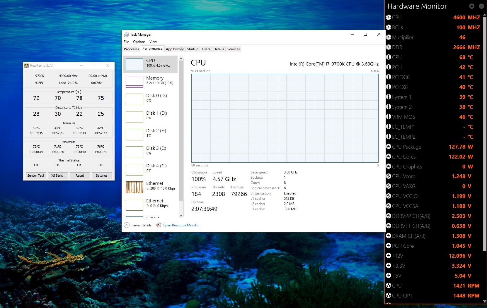Switch to the Users tab
Screen dimensions: 487x308
(206, 49)
